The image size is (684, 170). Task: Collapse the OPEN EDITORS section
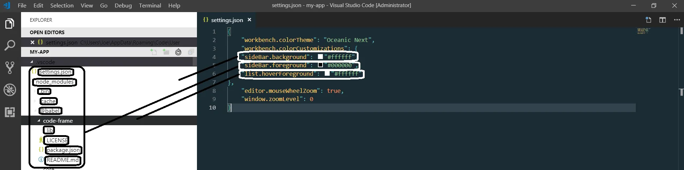(47, 32)
